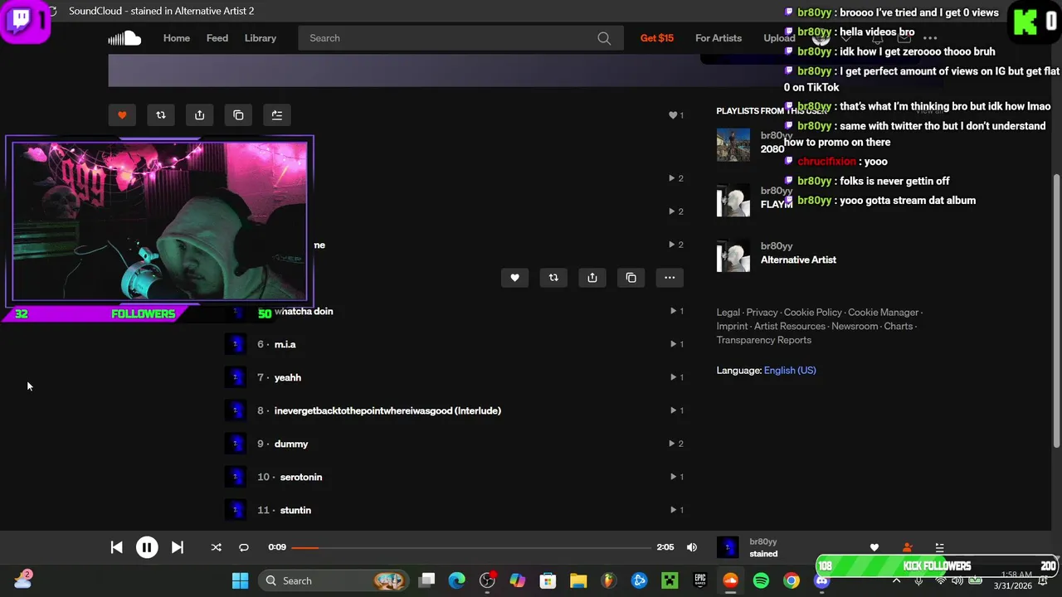Repost the highlighted track in row

pyautogui.click(x=553, y=278)
